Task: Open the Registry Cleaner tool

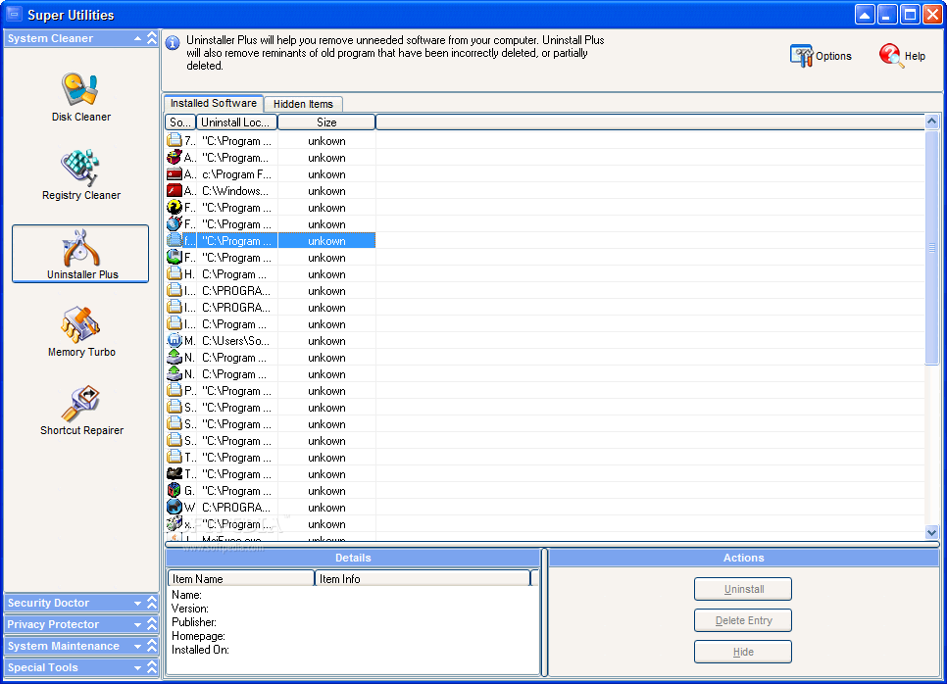Action: click(x=81, y=175)
